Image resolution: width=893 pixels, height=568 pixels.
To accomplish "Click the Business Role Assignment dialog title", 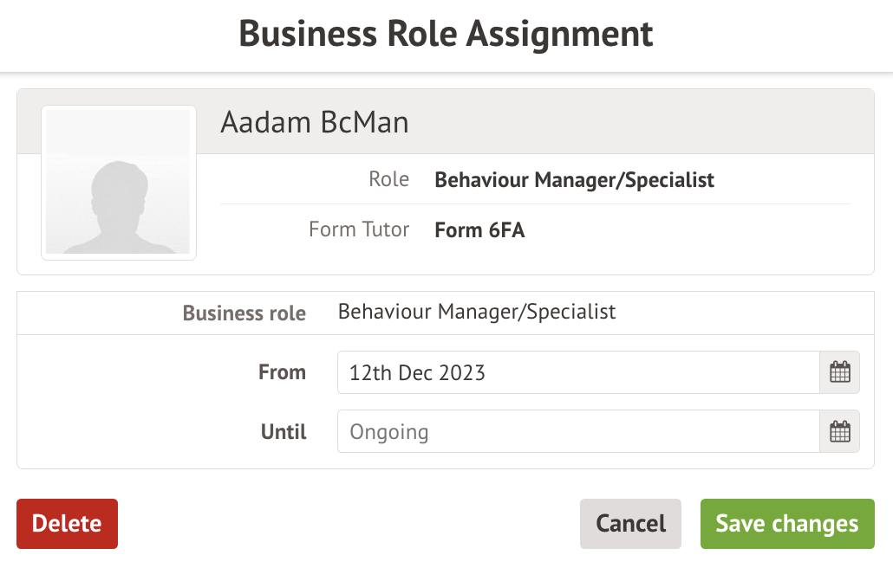I will (446, 35).
